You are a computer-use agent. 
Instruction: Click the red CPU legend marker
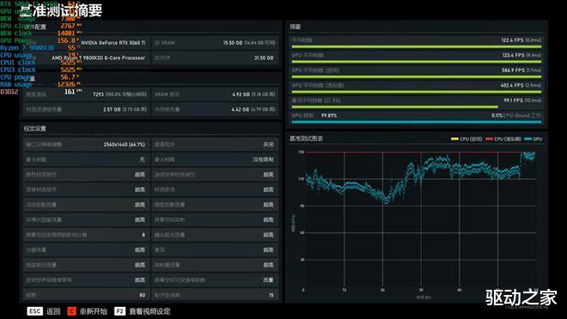(x=489, y=139)
